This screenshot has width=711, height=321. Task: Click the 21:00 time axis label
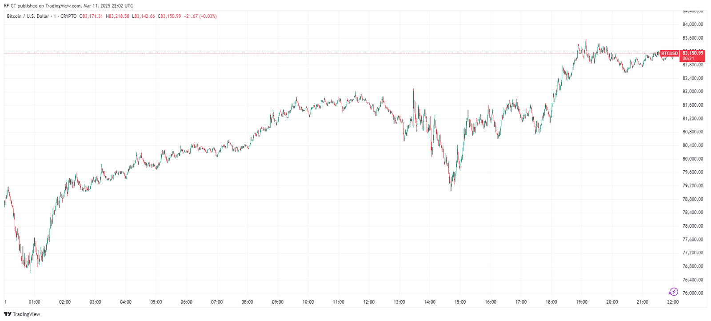(x=643, y=302)
